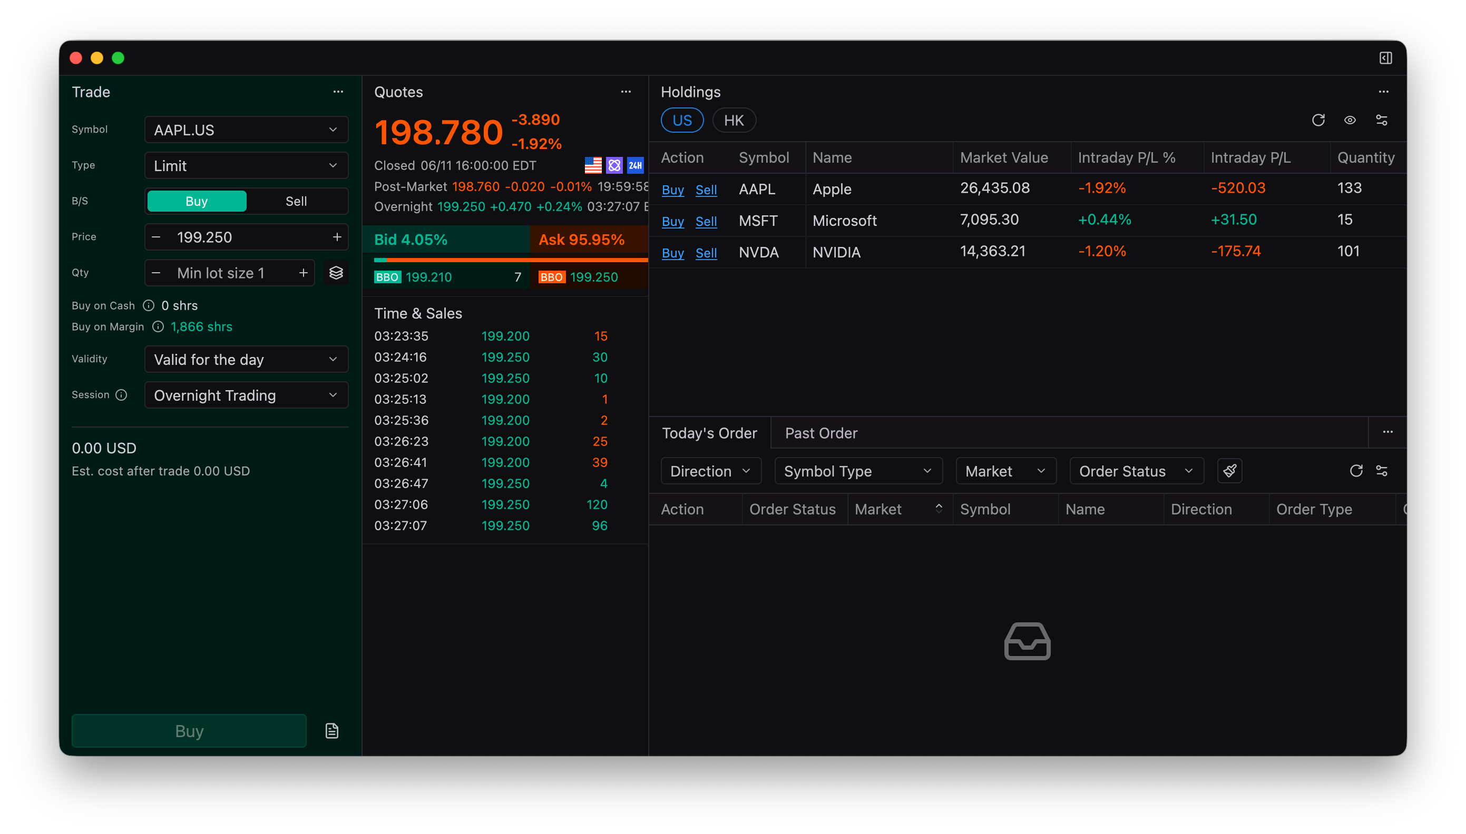1466x834 pixels.
Task: Open Holdings column settings icon
Action: point(1381,120)
